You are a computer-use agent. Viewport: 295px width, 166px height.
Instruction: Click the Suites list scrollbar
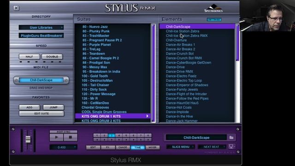click(x=153, y=73)
